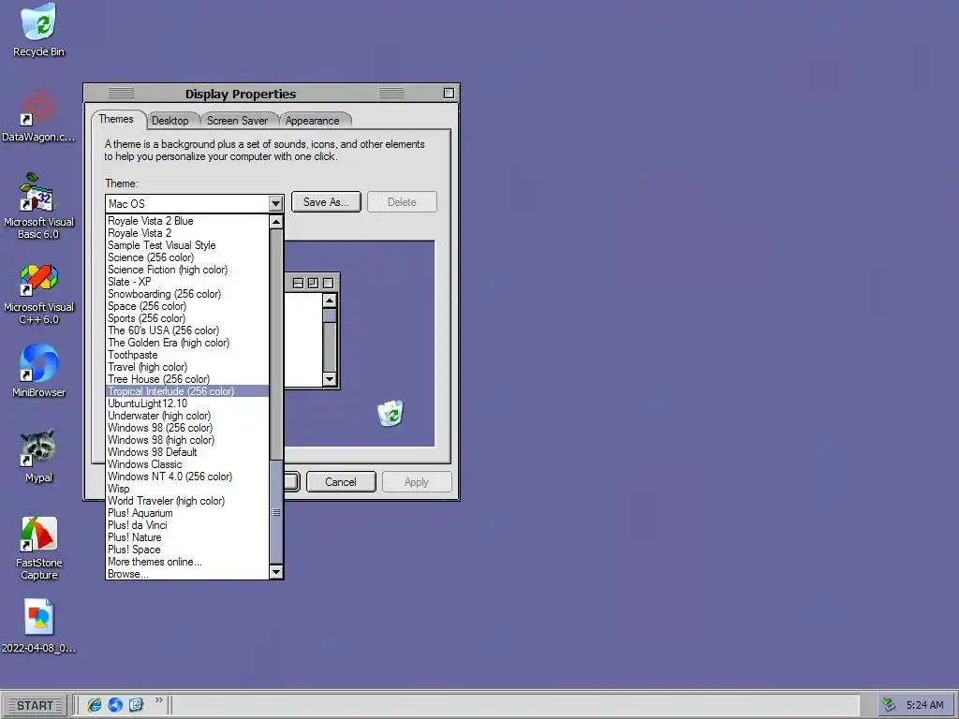
Task: Switch to the Appearance tab
Action: click(x=313, y=121)
